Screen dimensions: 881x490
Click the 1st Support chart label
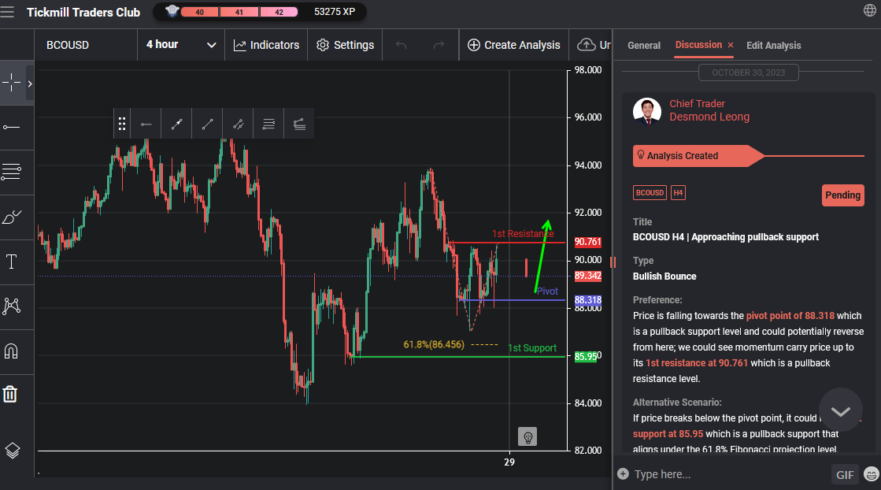532,348
